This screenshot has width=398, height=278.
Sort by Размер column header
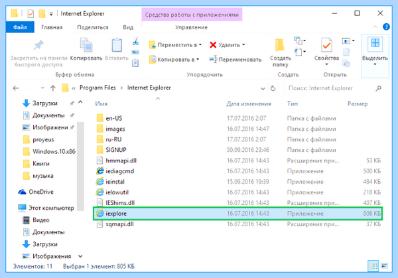358,104
